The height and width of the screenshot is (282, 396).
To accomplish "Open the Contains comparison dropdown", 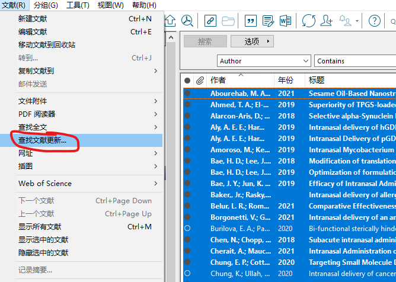I will (x=355, y=61).
